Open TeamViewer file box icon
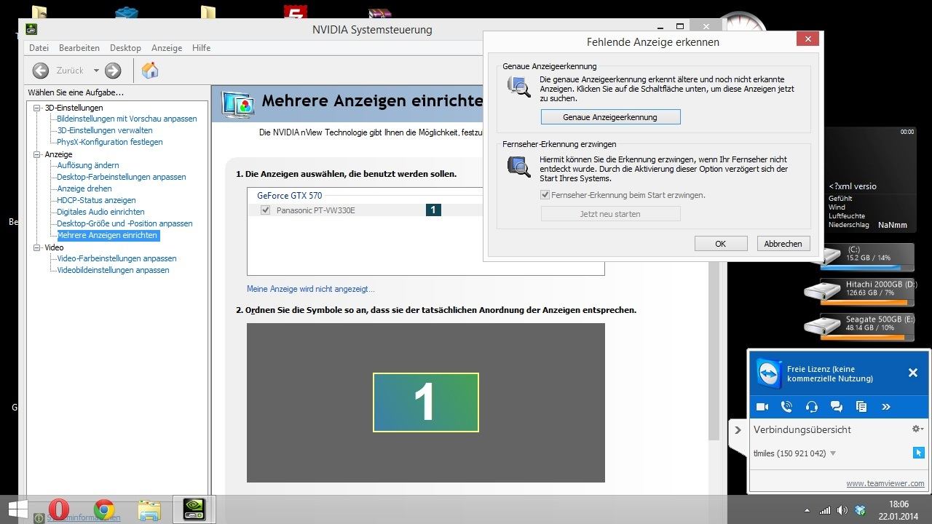 pos(861,407)
